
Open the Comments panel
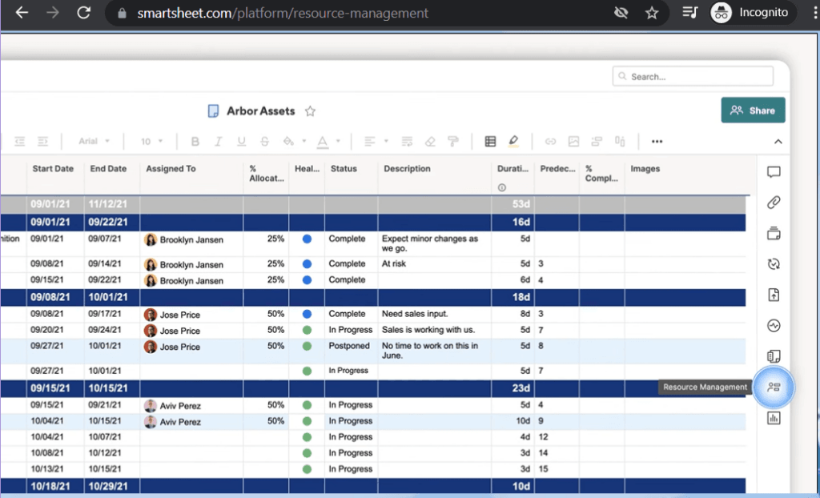coord(773,171)
